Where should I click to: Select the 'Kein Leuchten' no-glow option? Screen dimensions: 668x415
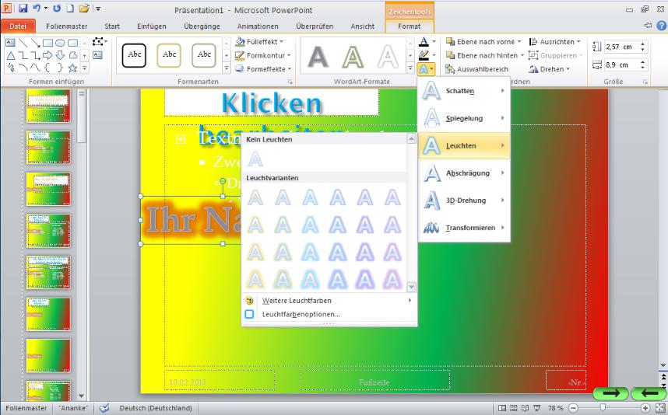pyautogui.click(x=255, y=159)
